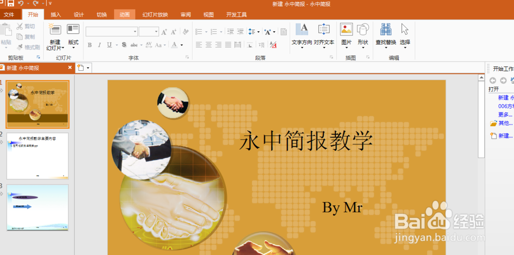This screenshot has height=255, width=514.
Task: Toggle justify text alignment
Action: [228, 45]
